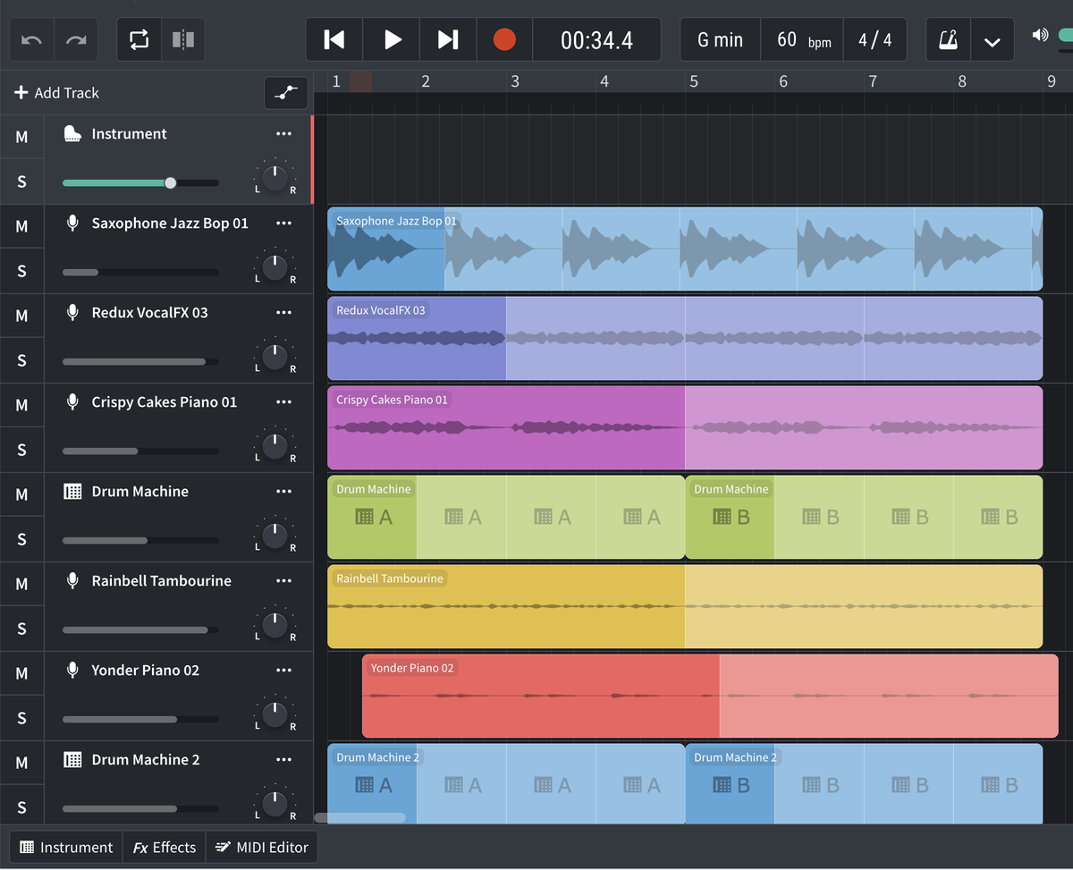Expand the metronome options chevron
Screen dimensions: 1073x870
(x=992, y=41)
